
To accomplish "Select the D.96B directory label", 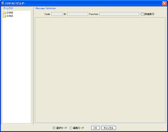I will point(10,13).
